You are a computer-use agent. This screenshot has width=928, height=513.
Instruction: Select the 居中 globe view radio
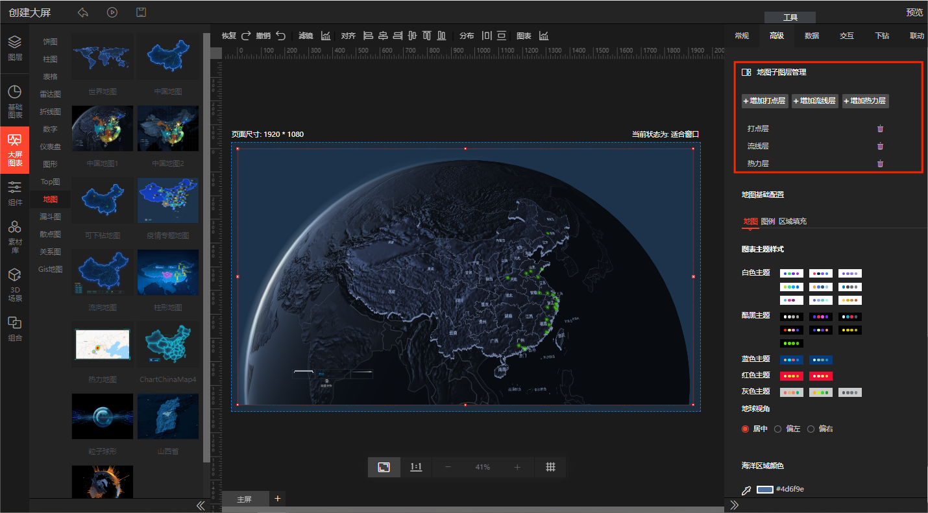coord(745,429)
